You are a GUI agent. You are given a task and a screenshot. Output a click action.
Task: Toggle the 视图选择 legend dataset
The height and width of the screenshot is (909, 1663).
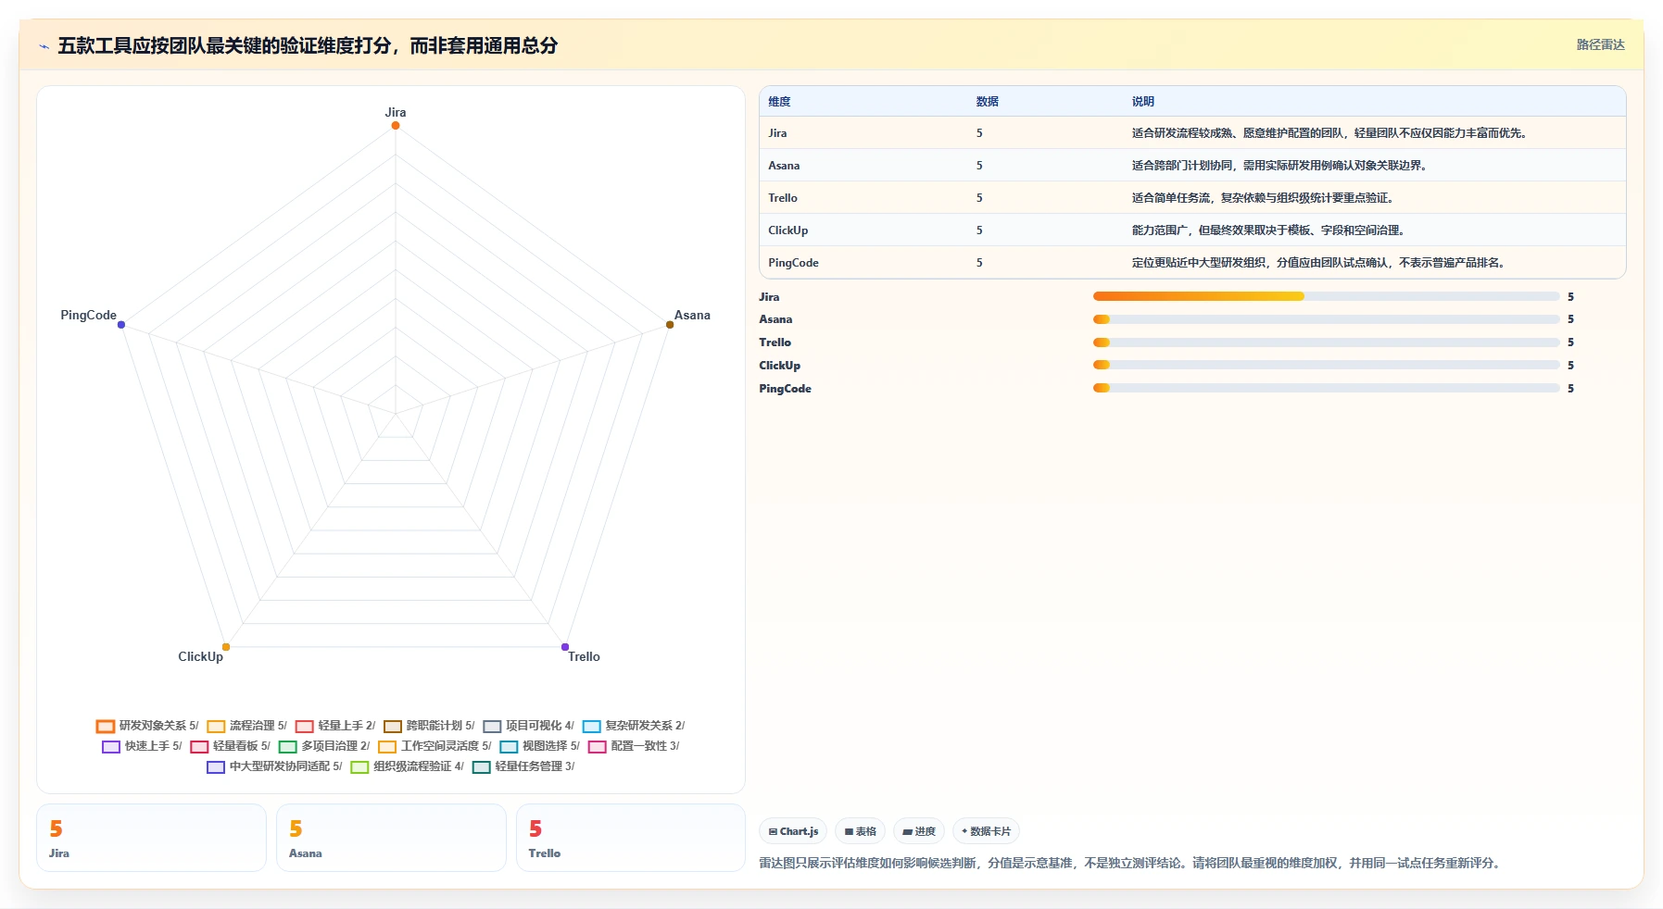(540, 746)
